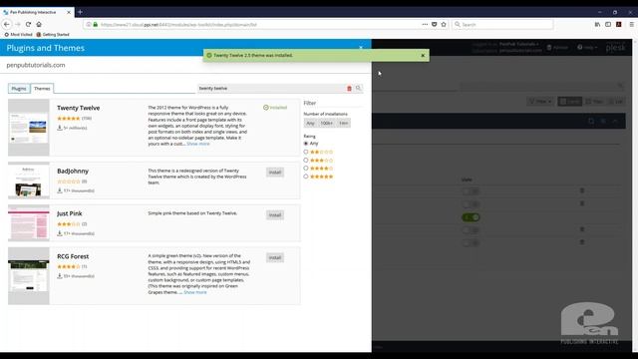Click the theme search field with twenty twelve
This screenshot has height=359, width=638.
pos(271,89)
